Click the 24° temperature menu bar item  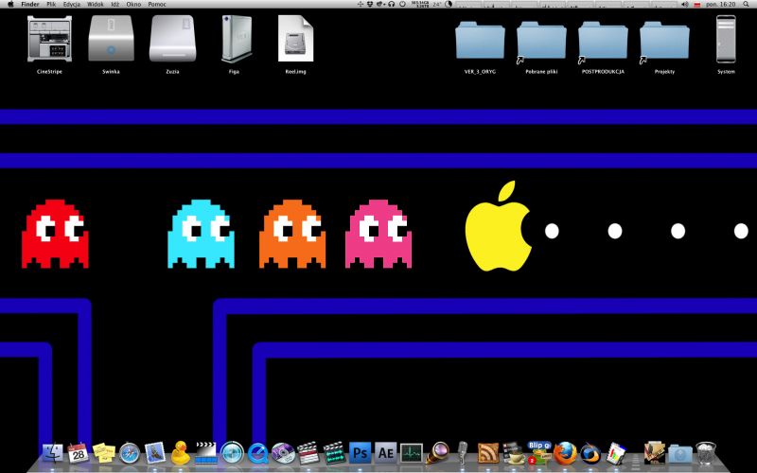click(437, 4)
